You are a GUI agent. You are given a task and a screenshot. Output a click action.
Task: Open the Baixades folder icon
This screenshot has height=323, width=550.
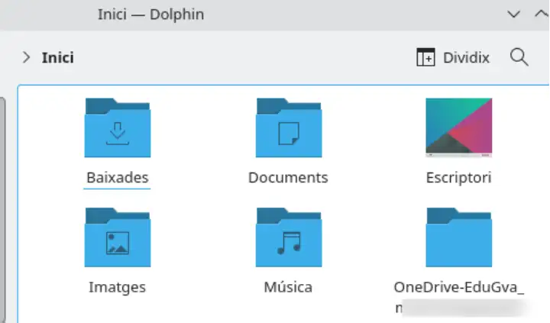pos(118,128)
